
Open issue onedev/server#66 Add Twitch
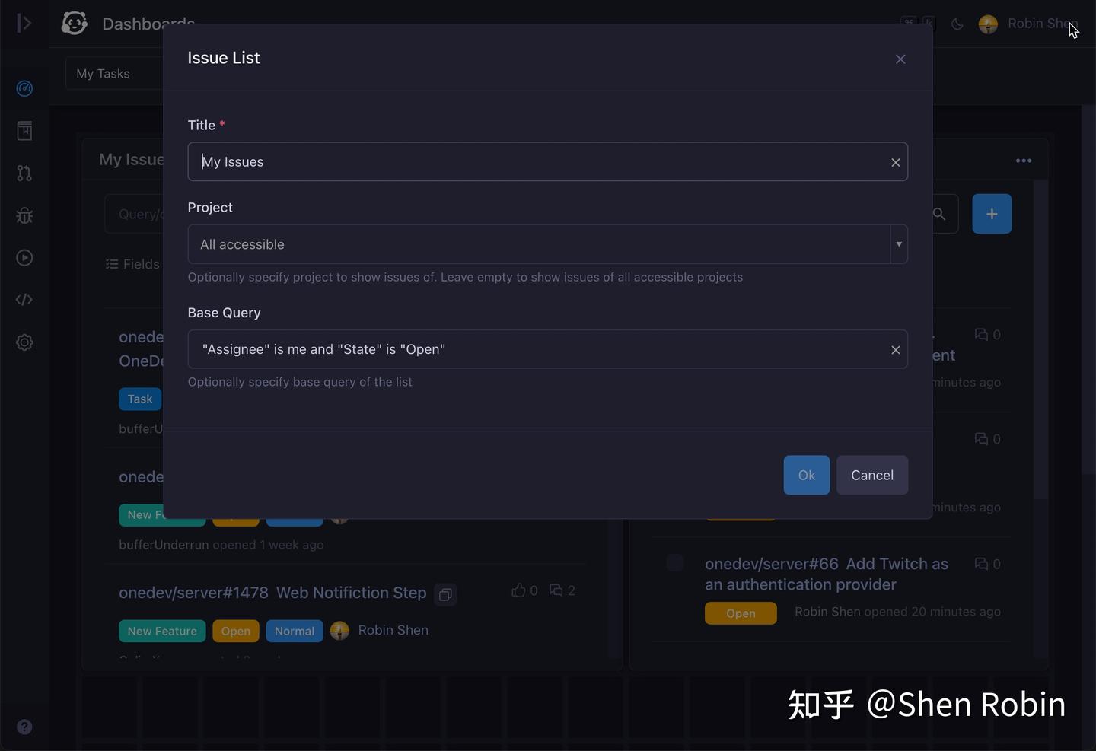(827, 574)
